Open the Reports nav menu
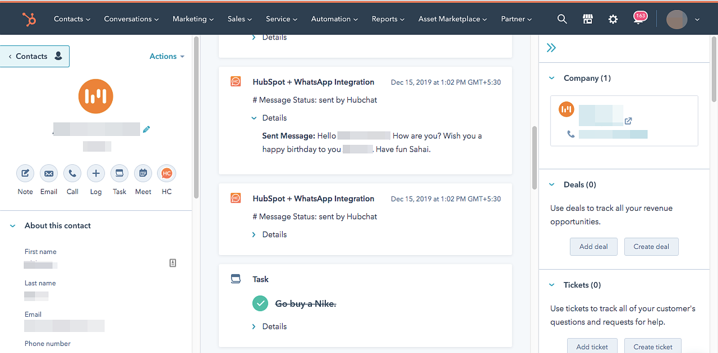Viewport: 718px width, 353px height. coord(388,19)
